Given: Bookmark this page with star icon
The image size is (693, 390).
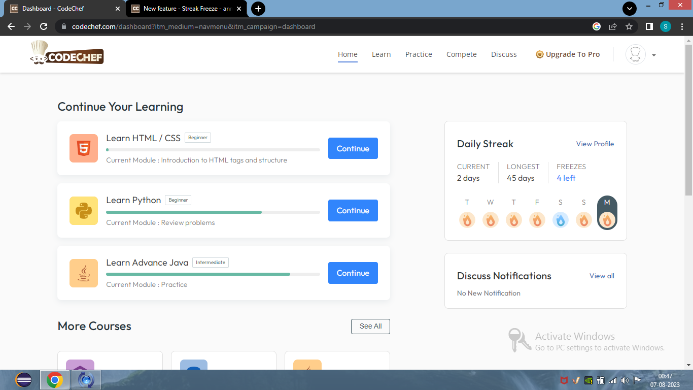Looking at the screenshot, I should coord(629,26).
